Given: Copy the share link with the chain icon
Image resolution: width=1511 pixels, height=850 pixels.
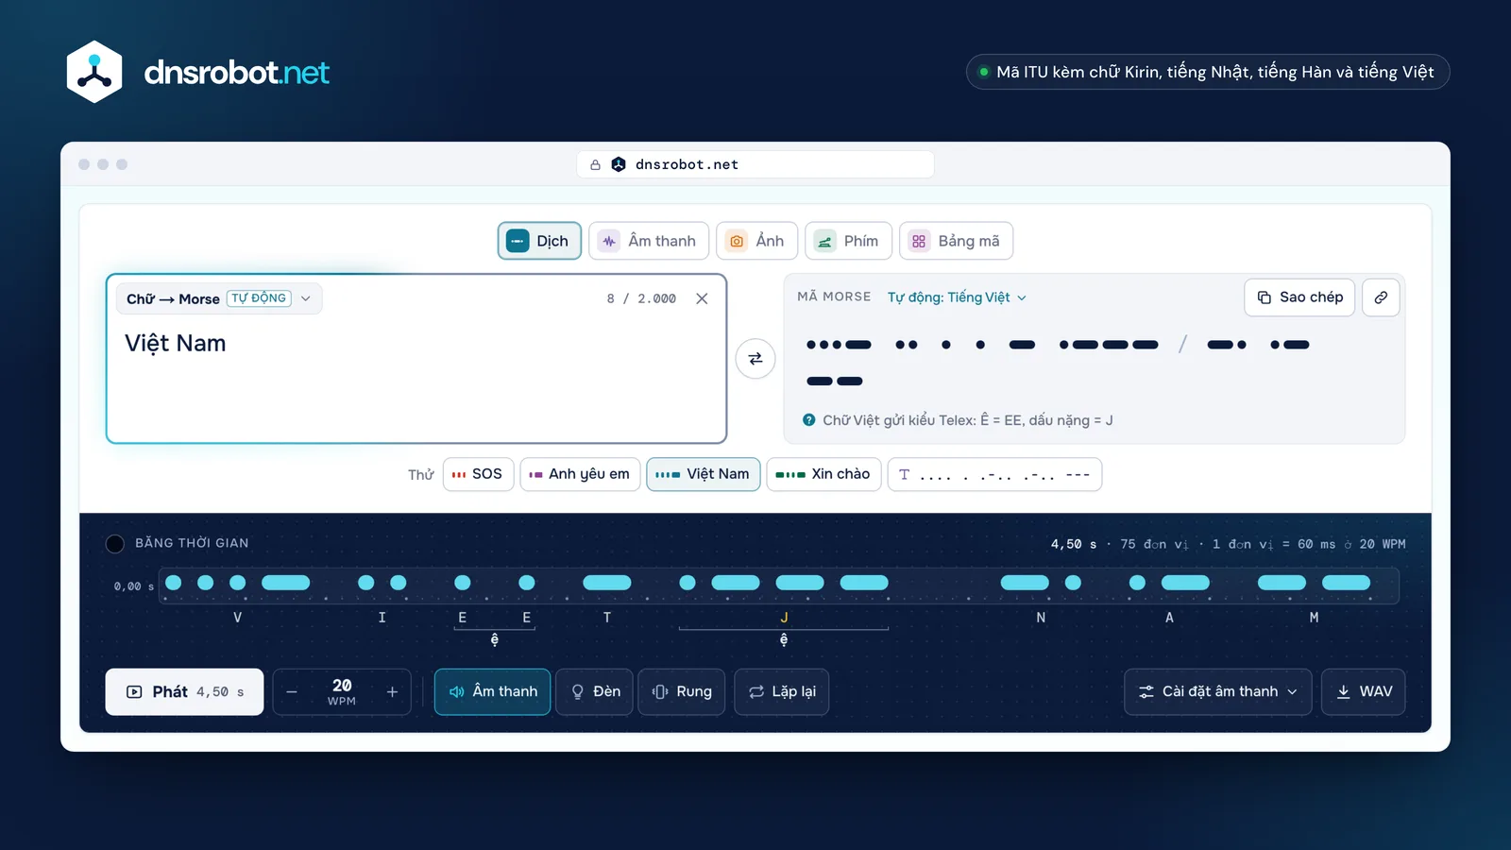Looking at the screenshot, I should pyautogui.click(x=1381, y=297).
